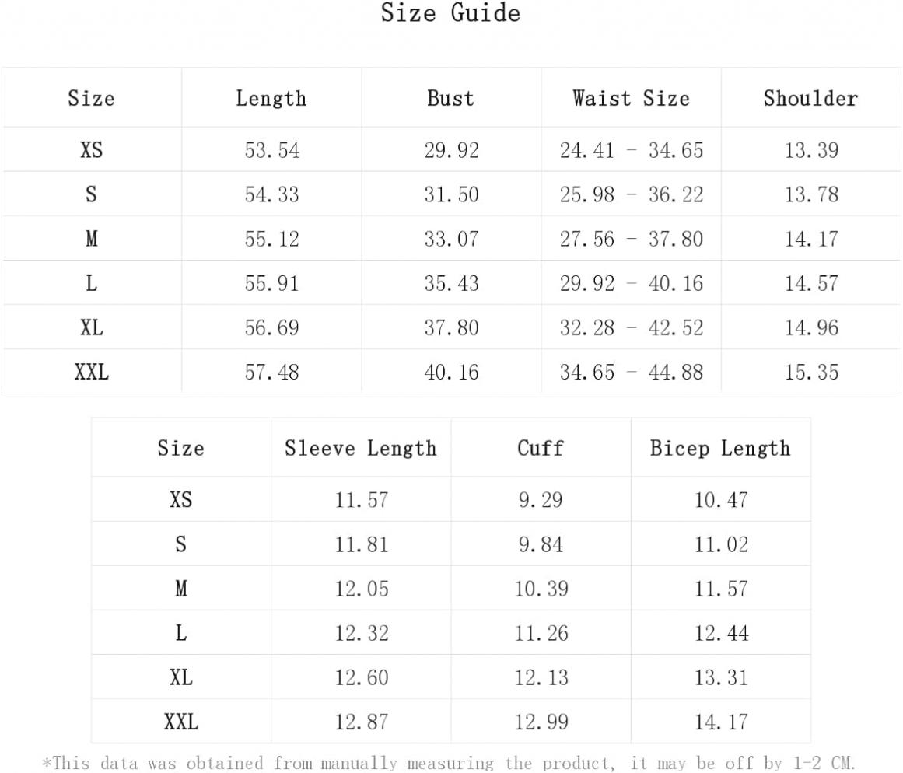Click cuff value 9.84
The width and height of the screenshot is (903, 773).
click(x=541, y=545)
